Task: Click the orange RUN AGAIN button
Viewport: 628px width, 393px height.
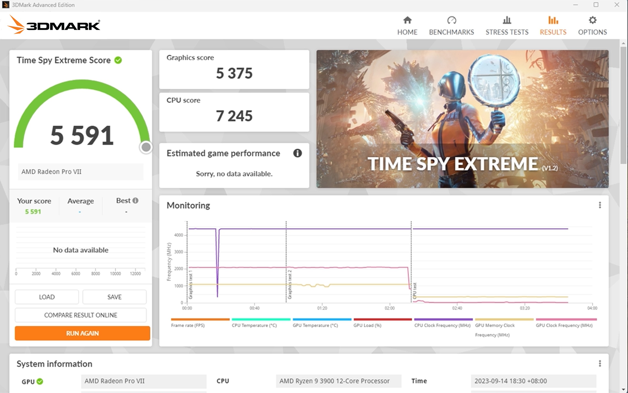Action: click(x=82, y=333)
